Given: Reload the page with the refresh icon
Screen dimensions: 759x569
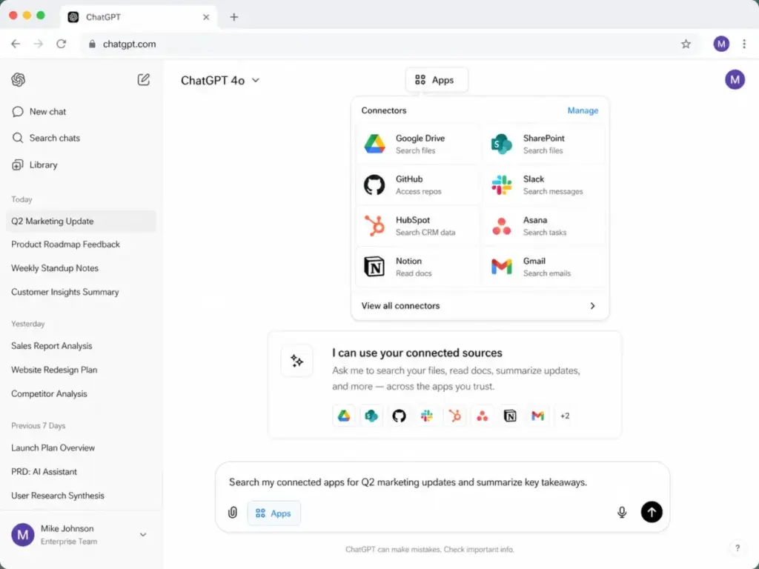Looking at the screenshot, I should 61,44.
